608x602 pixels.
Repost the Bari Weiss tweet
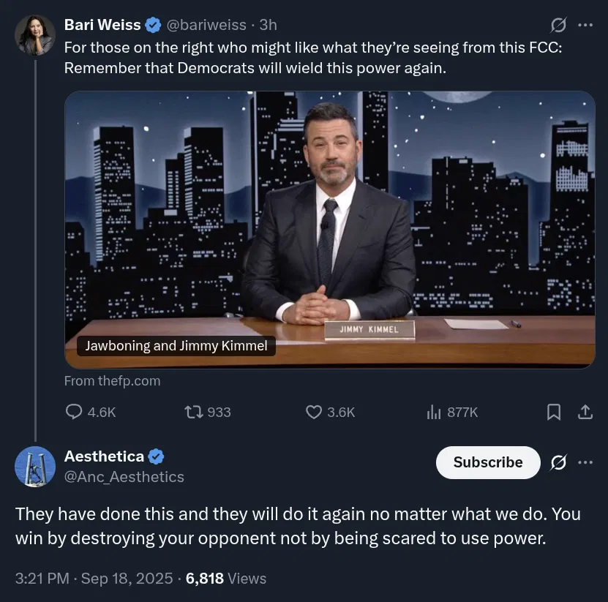coord(193,412)
